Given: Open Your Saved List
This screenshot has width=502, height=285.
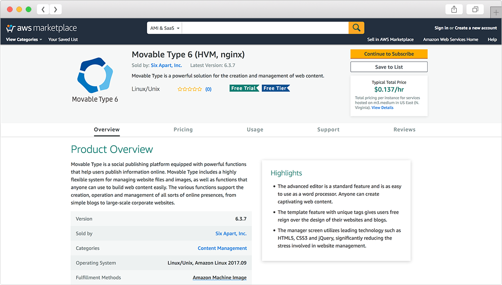Looking at the screenshot, I should pos(63,40).
